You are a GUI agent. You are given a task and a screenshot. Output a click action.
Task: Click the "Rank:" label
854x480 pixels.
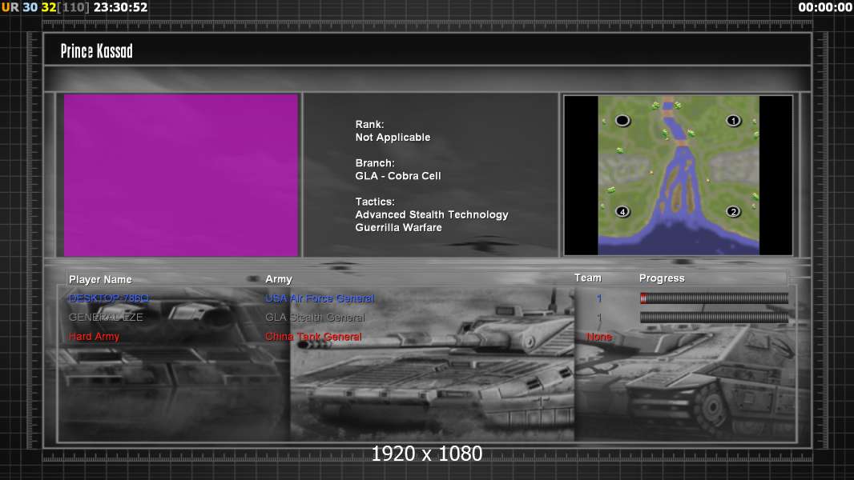[370, 125]
